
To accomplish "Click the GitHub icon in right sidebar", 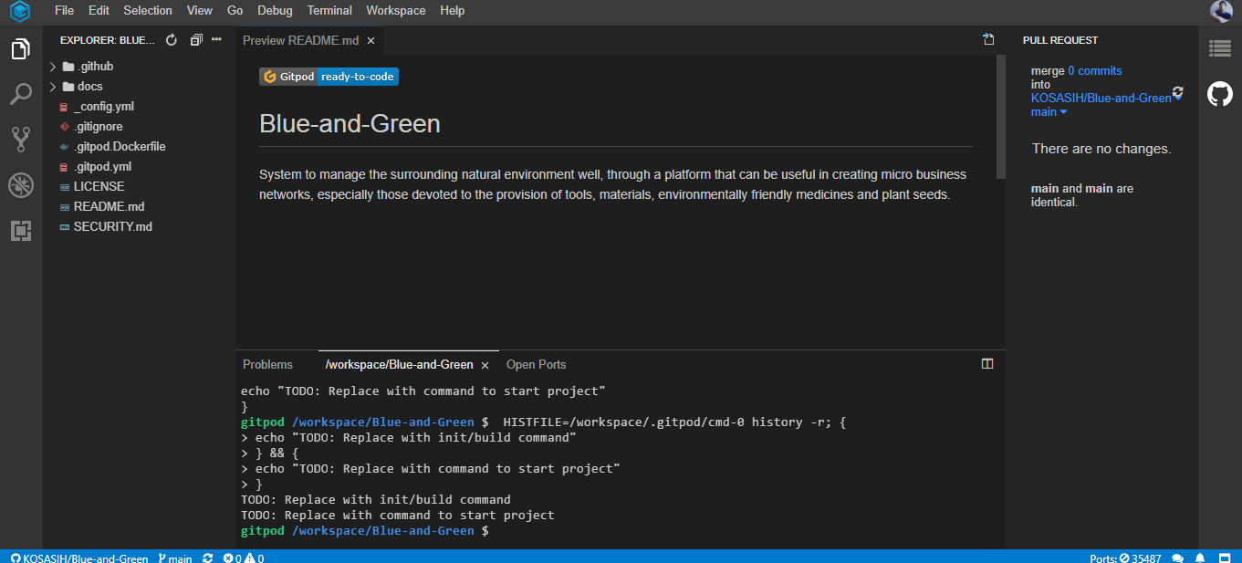I will pos(1219,94).
